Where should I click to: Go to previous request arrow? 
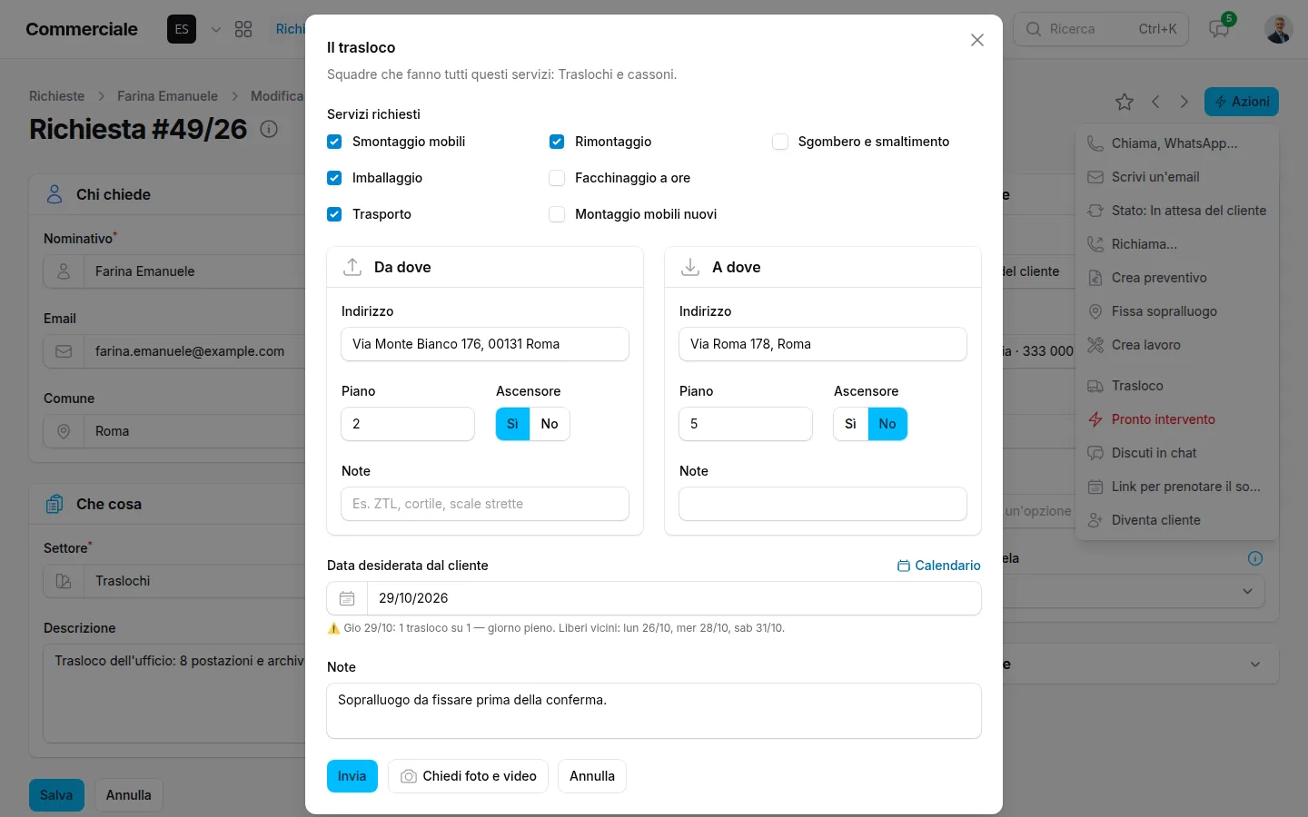click(1155, 102)
